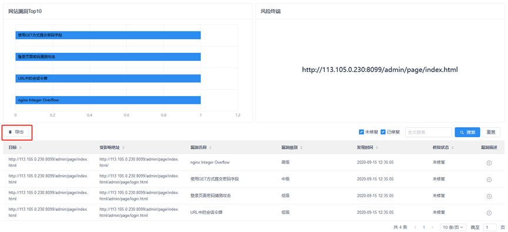Click the blue 搜索 button
The image size is (508, 232).
[467, 132]
